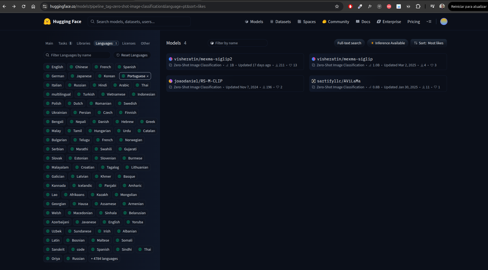Toggle the Turkish language filter
This screenshot has height=270, width=488.
coord(86,94)
